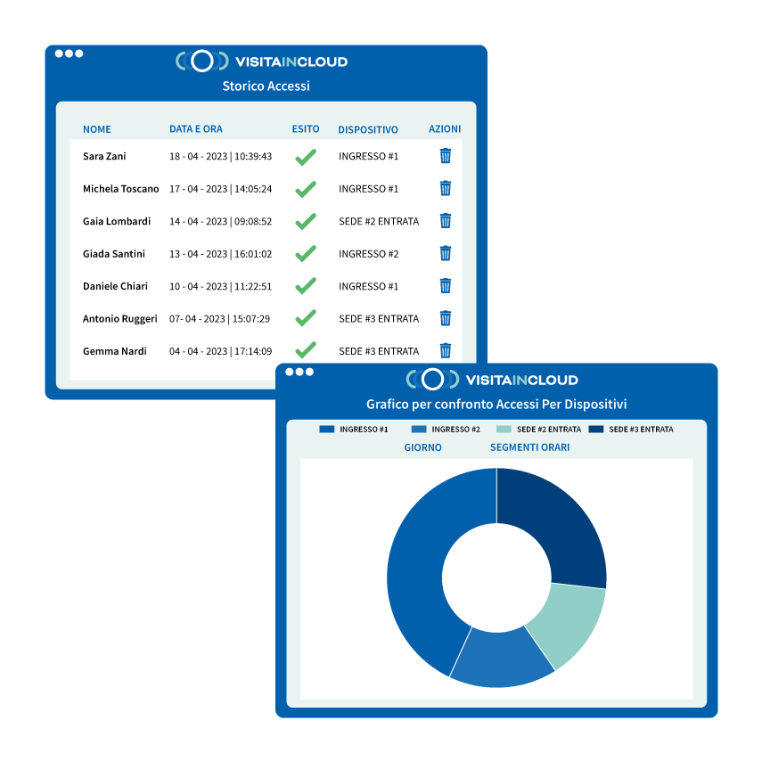The width and height of the screenshot is (762, 762).
Task: Switch to the SEGMENTI ORARI chart view
Action: [x=529, y=447]
